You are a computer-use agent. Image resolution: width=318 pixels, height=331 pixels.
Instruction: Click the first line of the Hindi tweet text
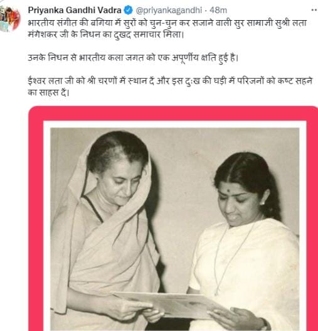tap(167, 23)
